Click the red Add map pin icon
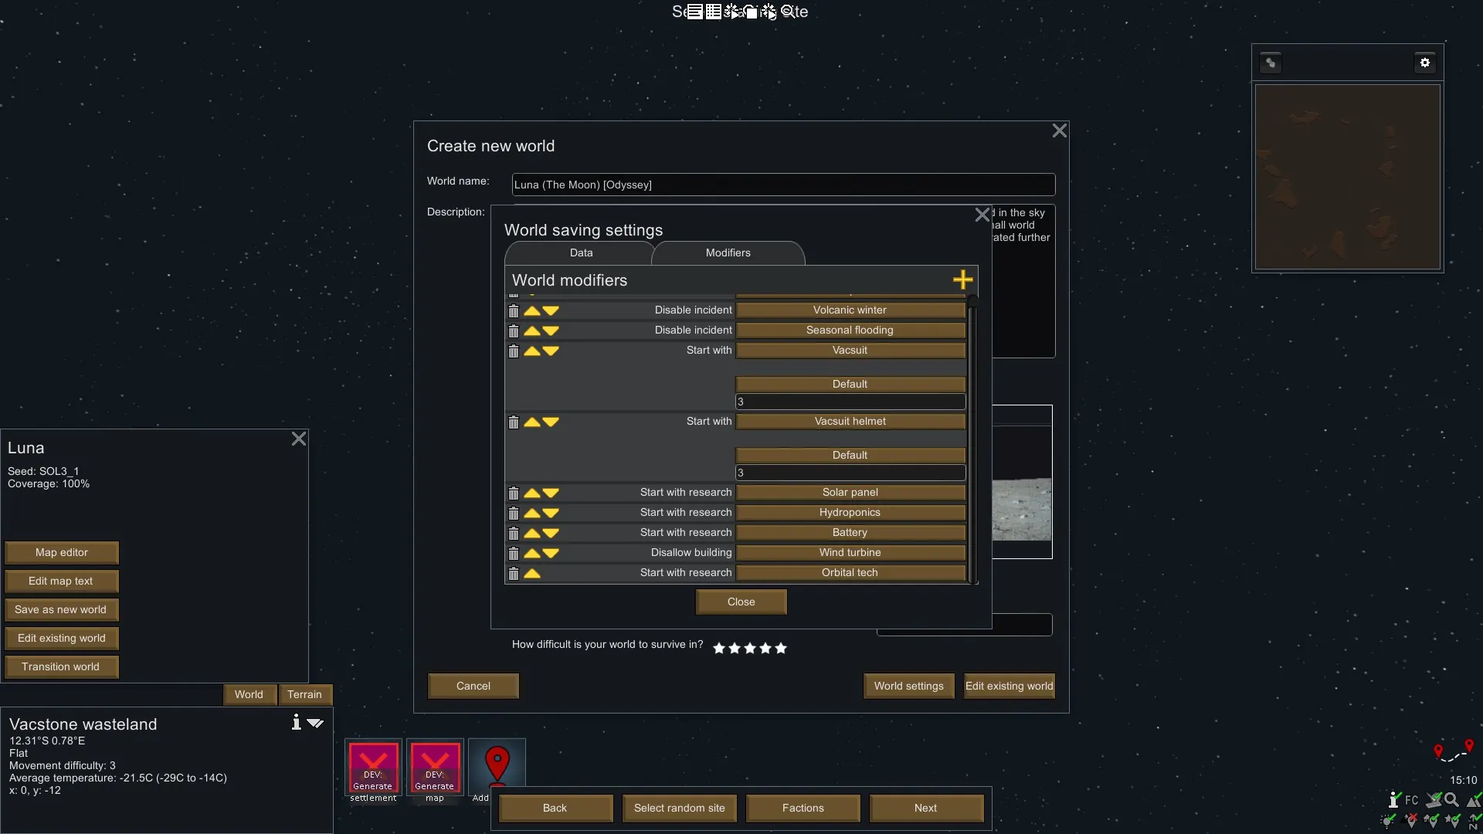1483x834 pixels. pos(497,764)
